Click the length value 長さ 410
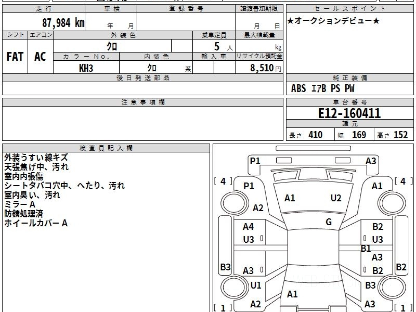 pyautogui.click(x=306, y=135)
